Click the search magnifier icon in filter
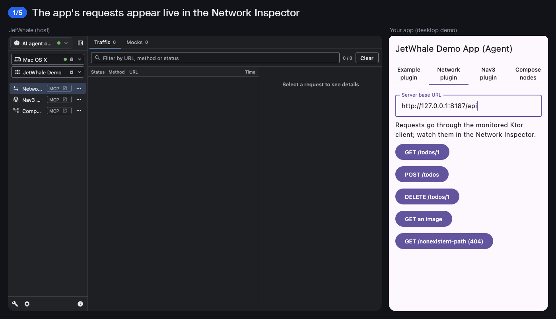Viewport: 556px width, 319px height. tap(97, 58)
